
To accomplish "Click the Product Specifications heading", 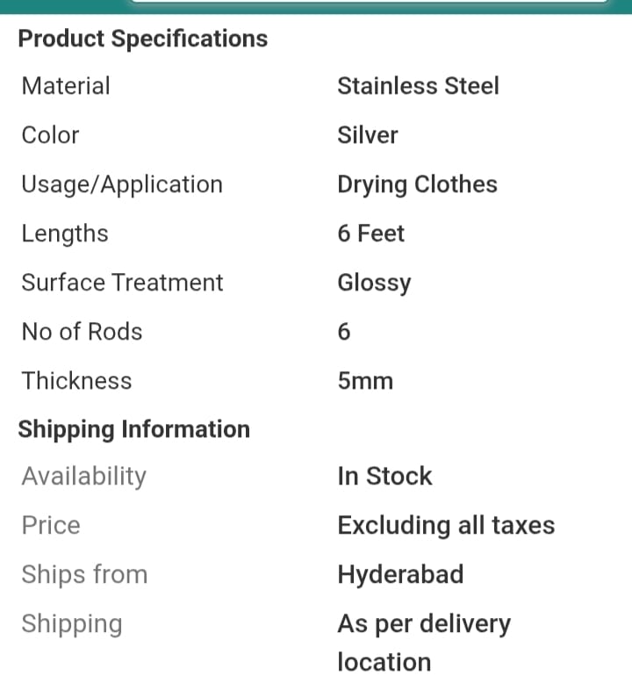I will (143, 39).
